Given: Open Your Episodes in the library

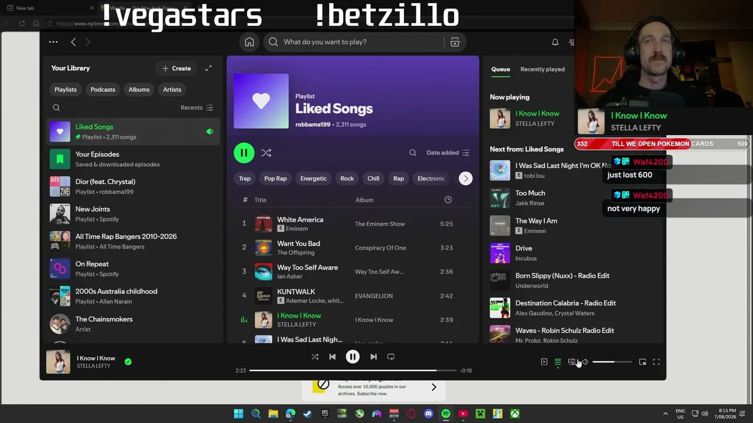Looking at the screenshot, I should [x=133, y=159].
